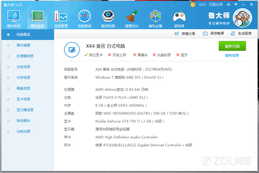Image resolution: width=259 pixels, height=173 pixels.
Task: Click the 'X64 兼容 台式电脑' heading
Action: tap(106, 46)
